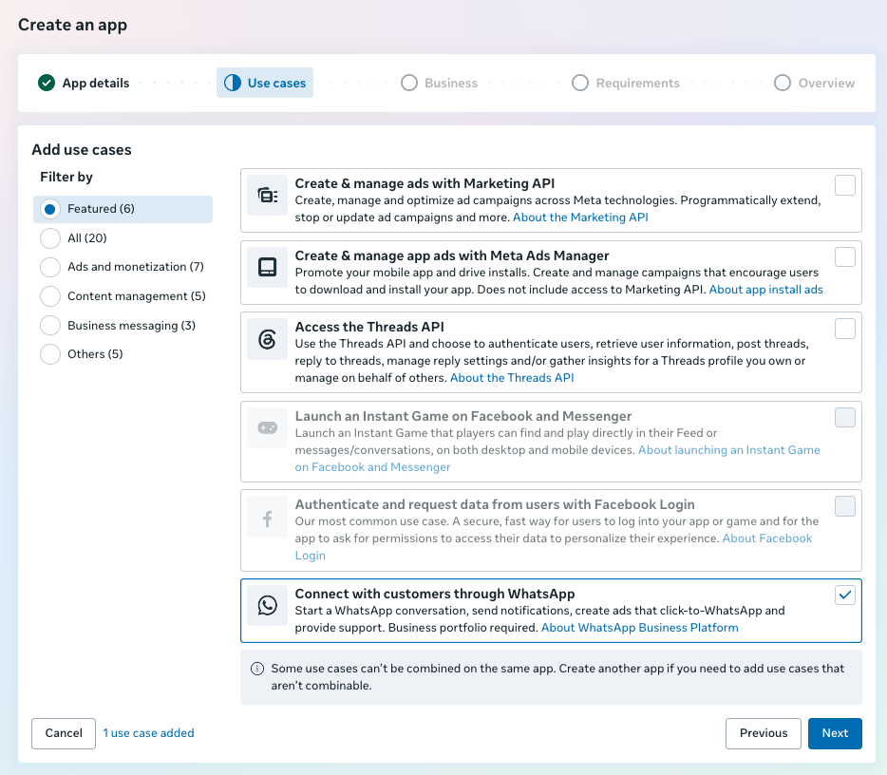Check the Access the Threads API checkbox

845,328
